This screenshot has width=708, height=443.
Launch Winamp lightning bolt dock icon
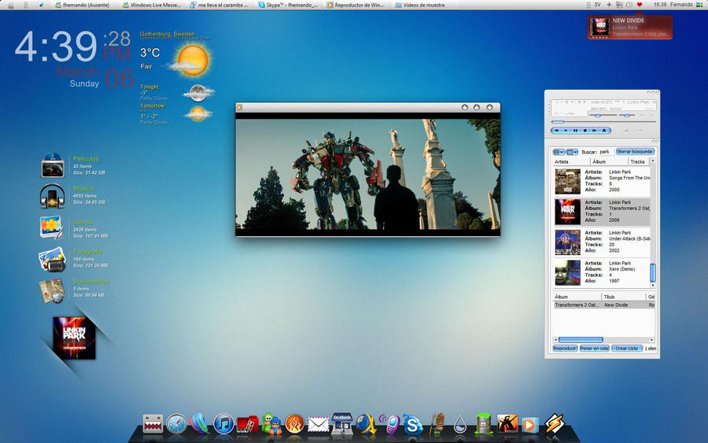pos(554,423)
